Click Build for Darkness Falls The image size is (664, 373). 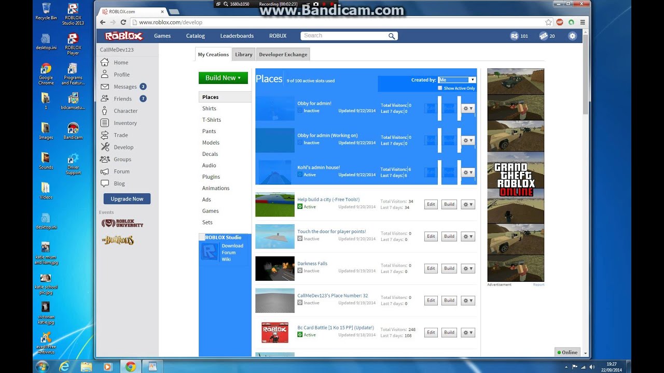point(449,268)
